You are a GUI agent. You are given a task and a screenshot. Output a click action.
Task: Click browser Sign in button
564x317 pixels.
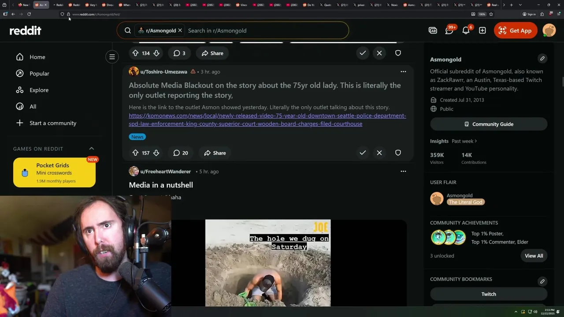click(x=529, y=14)
